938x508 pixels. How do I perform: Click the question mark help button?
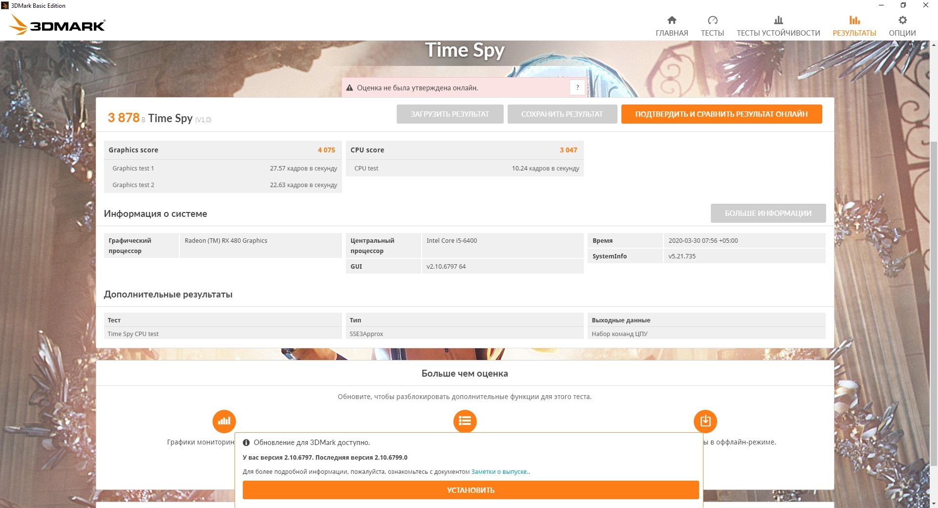coord(577,87)
